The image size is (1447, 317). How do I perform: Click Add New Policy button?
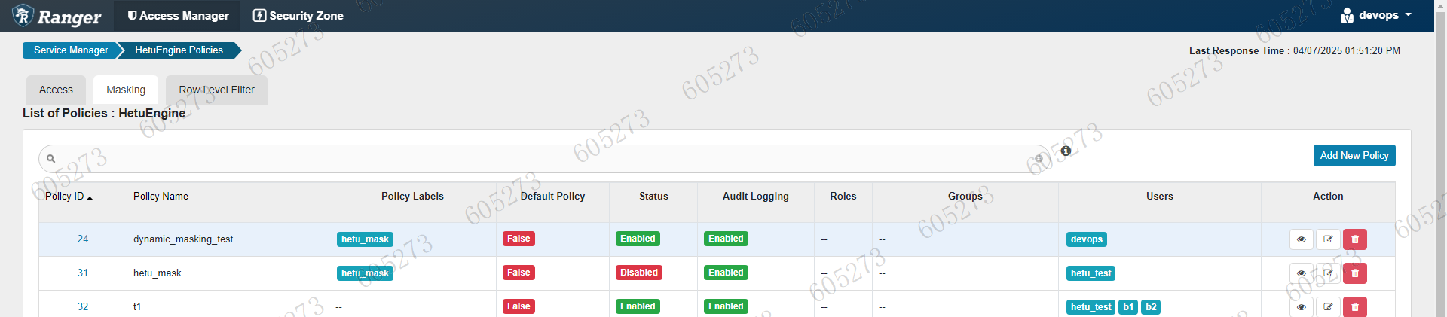pos(1354,155)
